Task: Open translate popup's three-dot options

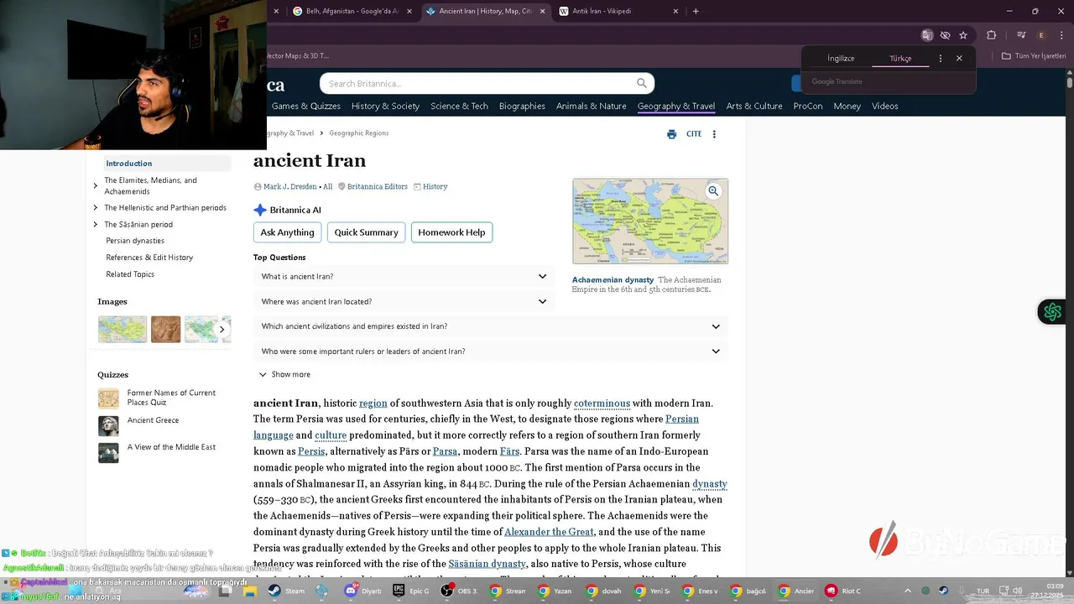Action: (x=941, y=59)
